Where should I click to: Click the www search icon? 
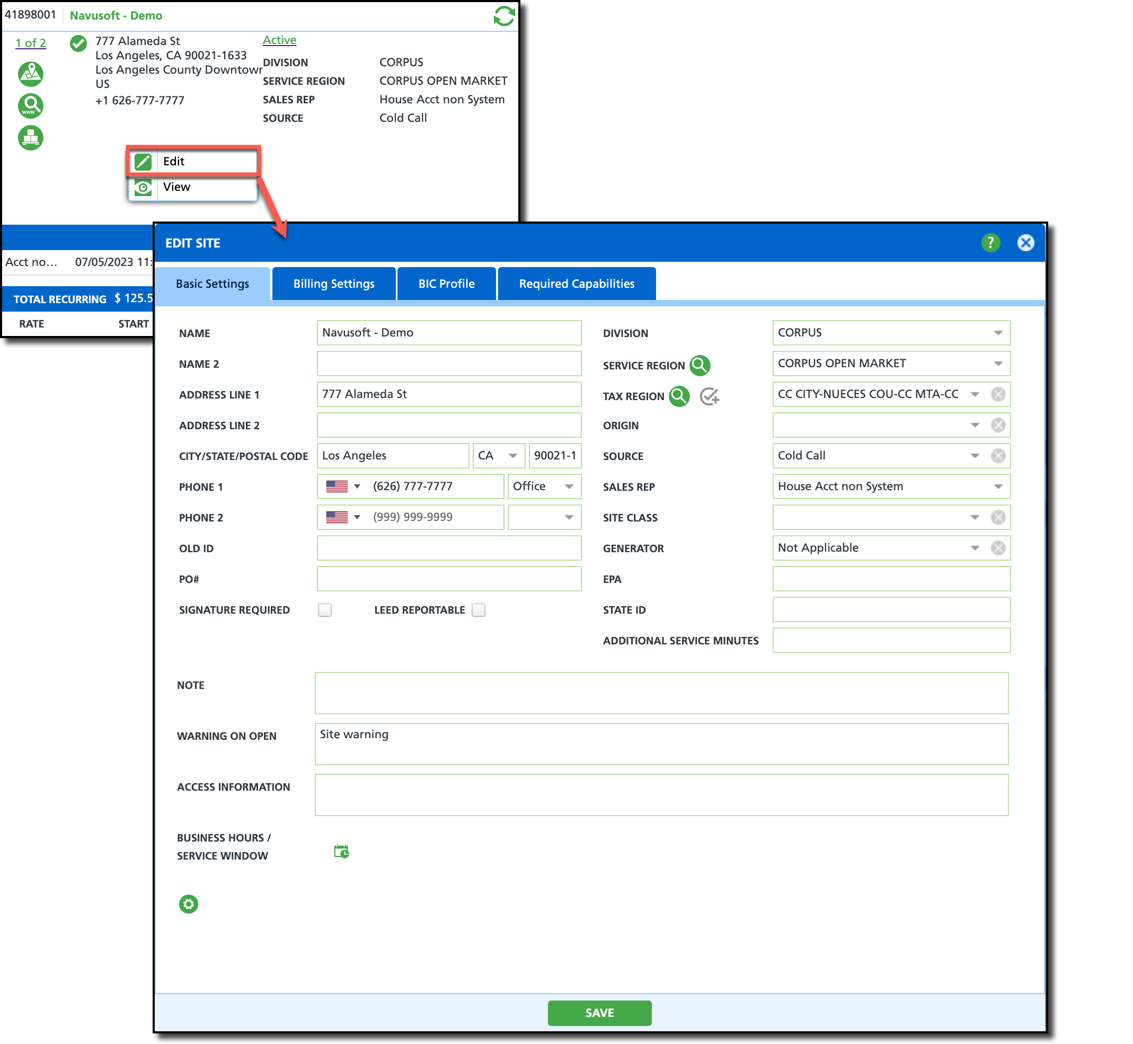tap(31, 105)
